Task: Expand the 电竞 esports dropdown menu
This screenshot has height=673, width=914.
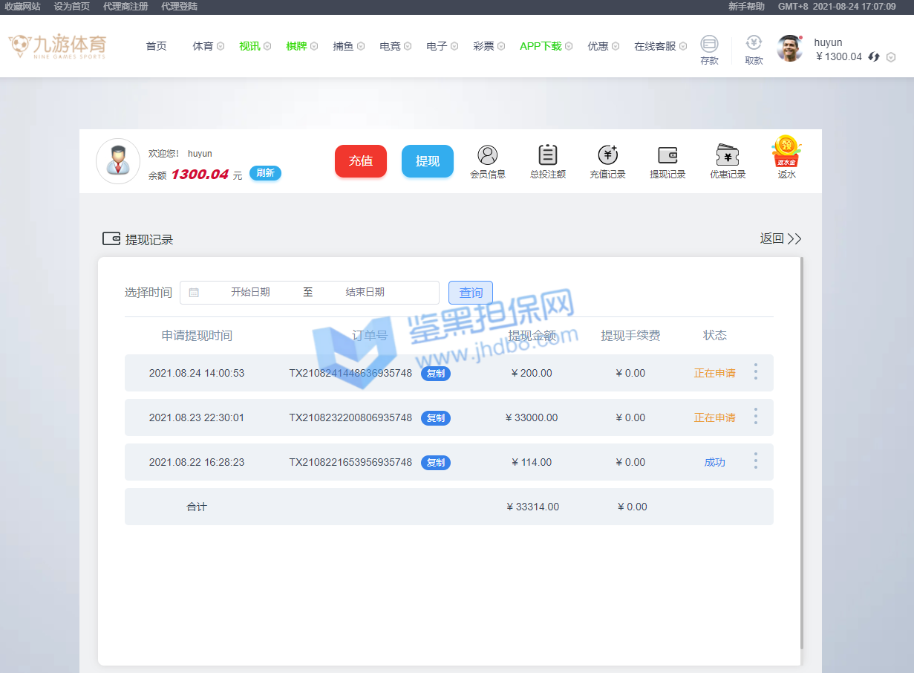Action: [395, 46]
